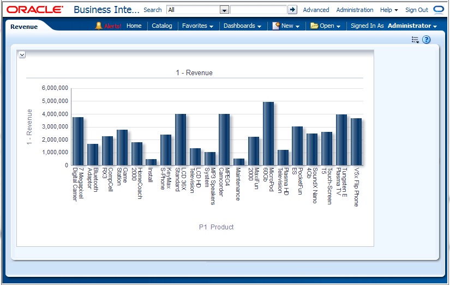Go to Home link
Image resolution: width=450 pixels, height=285 pixels.
134,26
